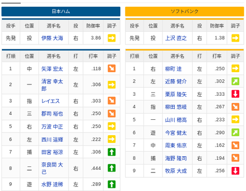Viewport: 246px width, 191px height.
Task: Open player link レイエス
Action: (x=51, y=101)
